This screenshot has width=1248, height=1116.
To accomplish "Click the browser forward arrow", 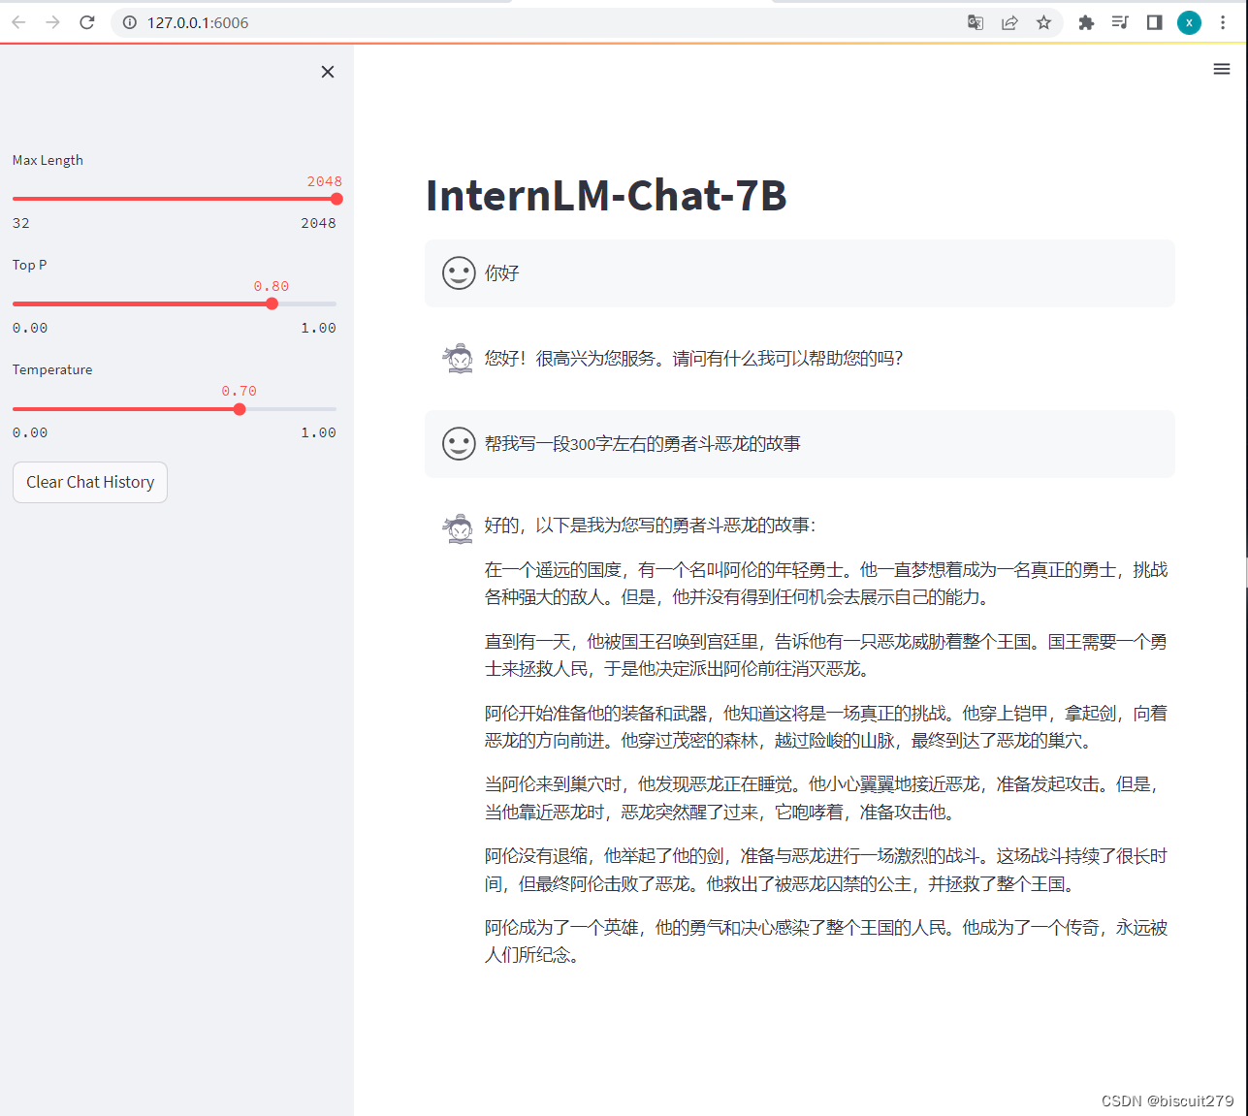I will [x=52, y=22].
